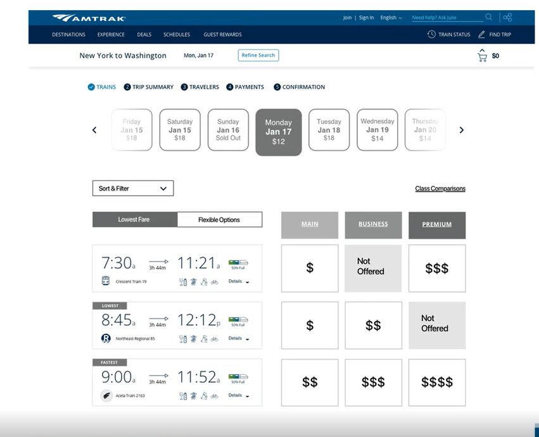Open the Guest Rewards menu
The width and height of the screenshot is (539, 437).
[x=222, y=34]
